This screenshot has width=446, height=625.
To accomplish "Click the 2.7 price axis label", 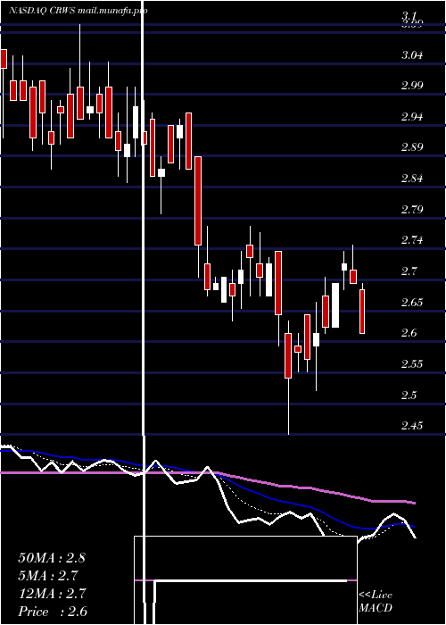I will (409, 271).
